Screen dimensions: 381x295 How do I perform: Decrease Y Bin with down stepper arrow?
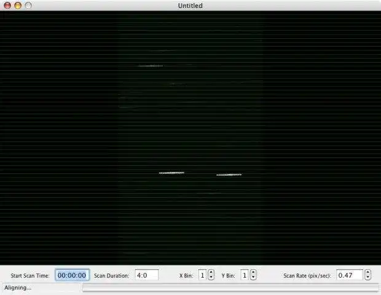point(253,278)
